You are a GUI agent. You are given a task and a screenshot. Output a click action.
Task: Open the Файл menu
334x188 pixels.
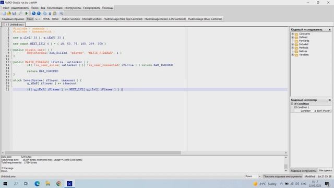(6, 8)
